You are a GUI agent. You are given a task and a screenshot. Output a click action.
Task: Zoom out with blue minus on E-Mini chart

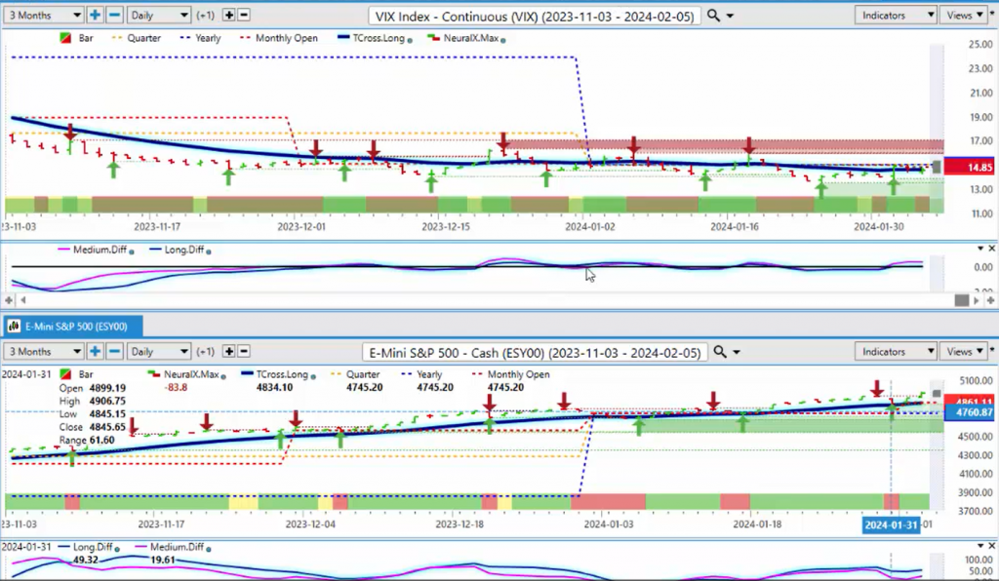click(x=115, y=351)
